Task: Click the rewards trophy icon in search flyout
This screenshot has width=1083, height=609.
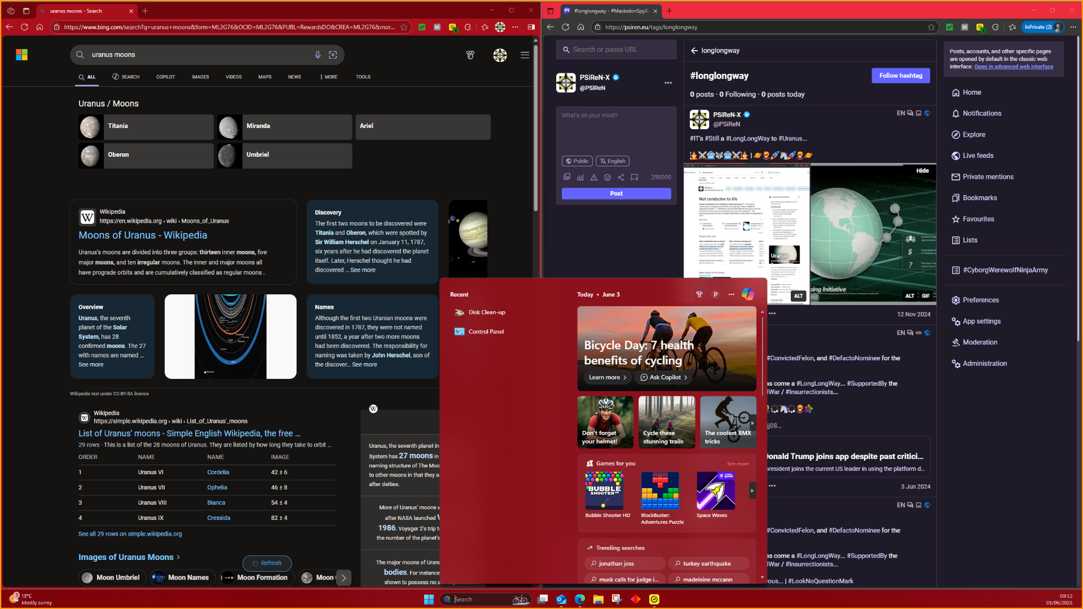Action: [x=699, y=294]
